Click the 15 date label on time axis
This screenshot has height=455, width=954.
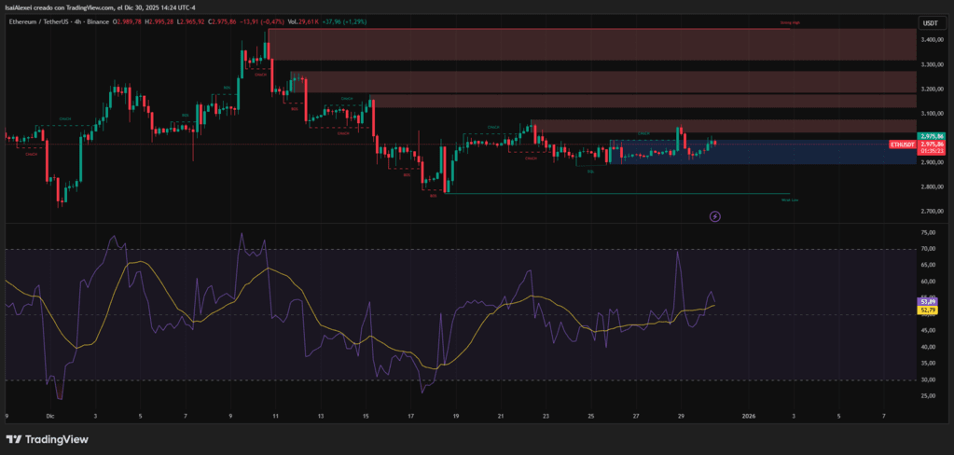click(x=366, y=417)
